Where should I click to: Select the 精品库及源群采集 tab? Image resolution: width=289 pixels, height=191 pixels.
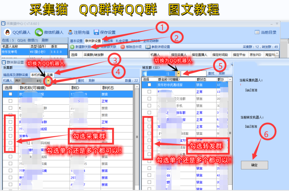(16, 75)
